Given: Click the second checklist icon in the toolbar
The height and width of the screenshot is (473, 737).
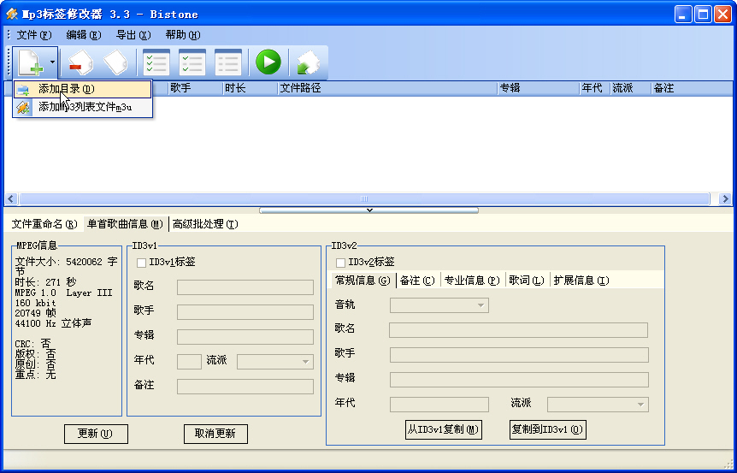Looking at the screenshot, I should (x=192, y=62).
